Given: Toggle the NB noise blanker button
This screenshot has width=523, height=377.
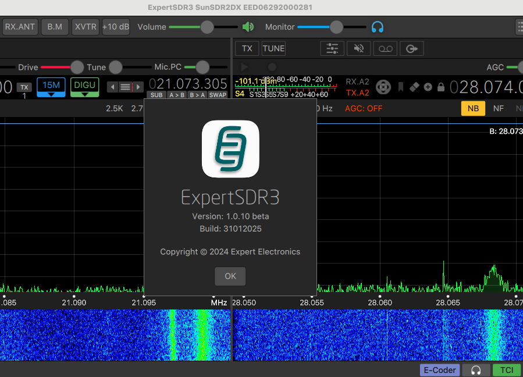Looking at the screenshot, I should (473, 108).
